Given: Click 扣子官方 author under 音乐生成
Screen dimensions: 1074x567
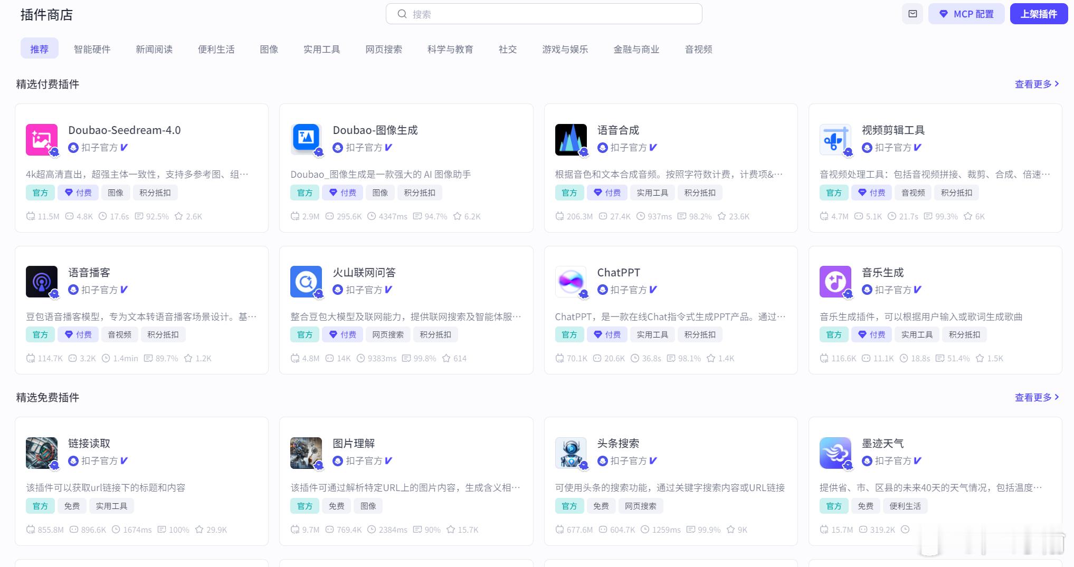Looking at the screenshot, I should pos(893,290).
